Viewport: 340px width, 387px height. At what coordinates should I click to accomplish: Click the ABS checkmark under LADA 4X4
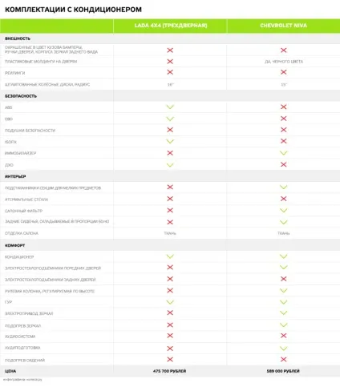click(170, 107)
